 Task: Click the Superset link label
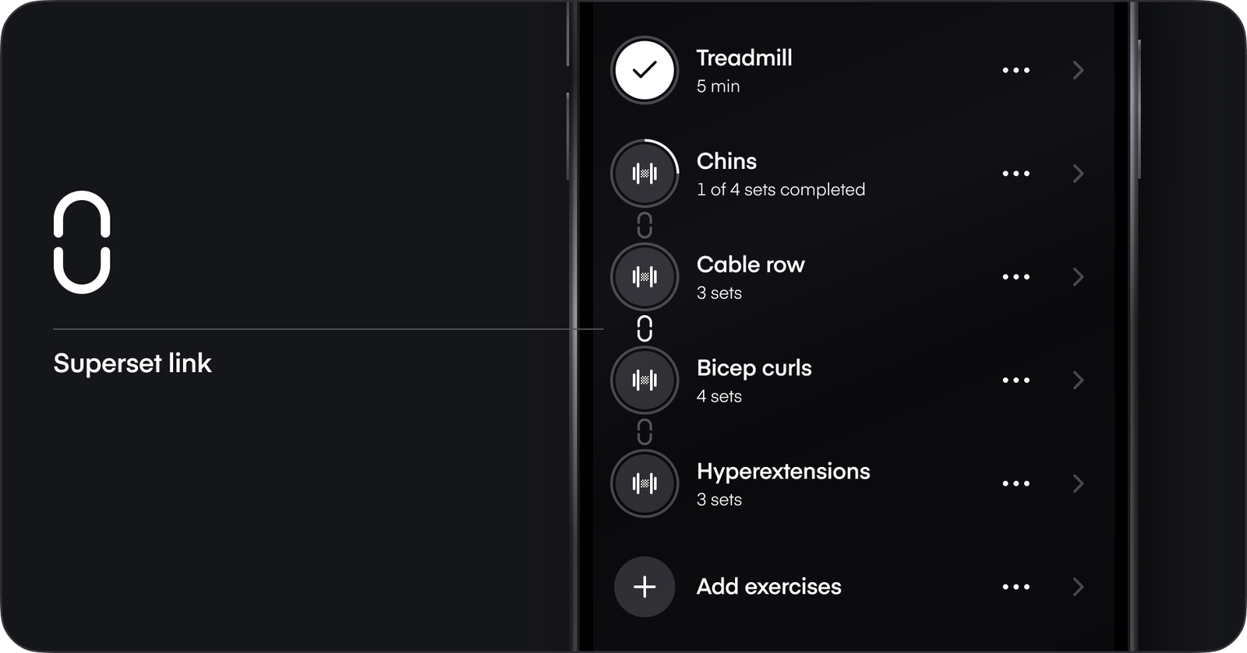click(x=132, y=363)
